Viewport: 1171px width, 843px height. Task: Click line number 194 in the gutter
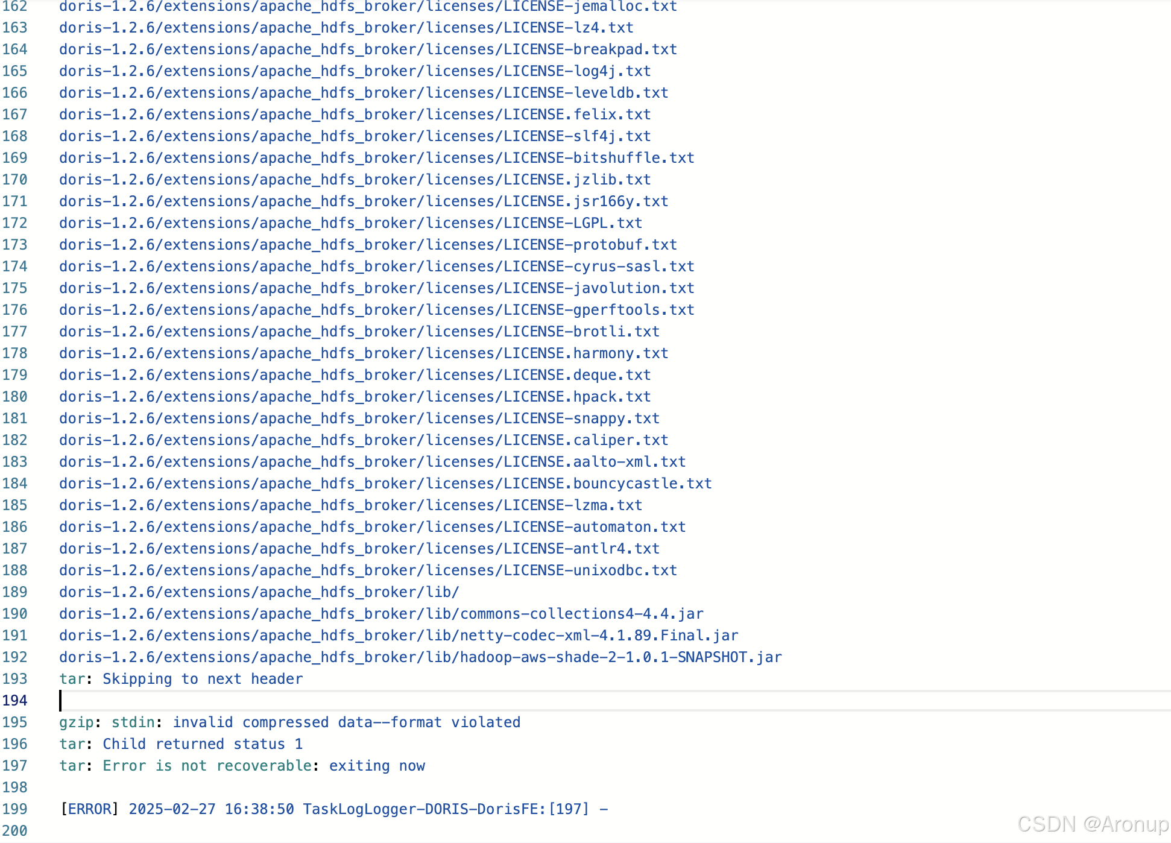[x=15, y=701]
